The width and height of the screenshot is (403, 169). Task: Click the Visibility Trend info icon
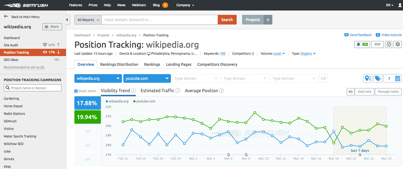pos(133,91)
